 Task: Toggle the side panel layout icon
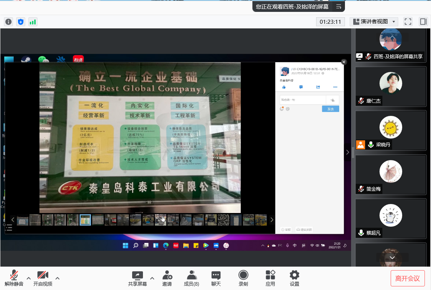tap(423, 22)
